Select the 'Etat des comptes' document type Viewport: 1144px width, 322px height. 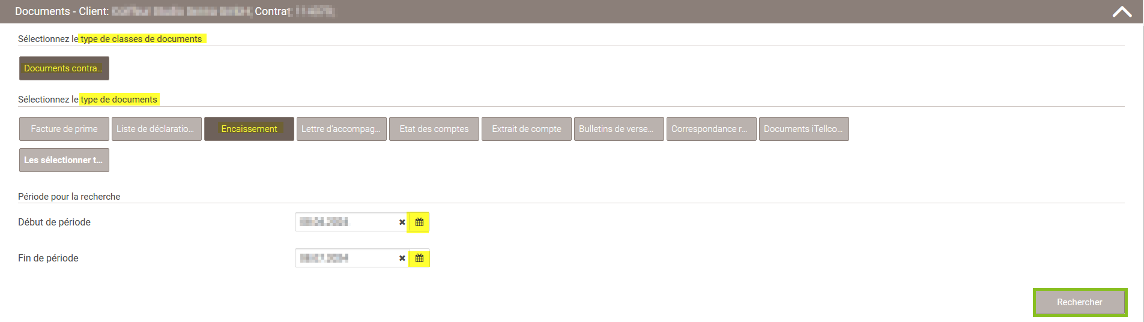click(x=434, y=129)
